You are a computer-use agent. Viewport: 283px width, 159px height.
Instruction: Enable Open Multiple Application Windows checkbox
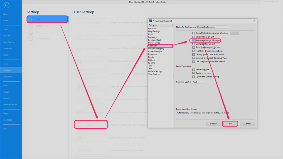pos(193,33)
